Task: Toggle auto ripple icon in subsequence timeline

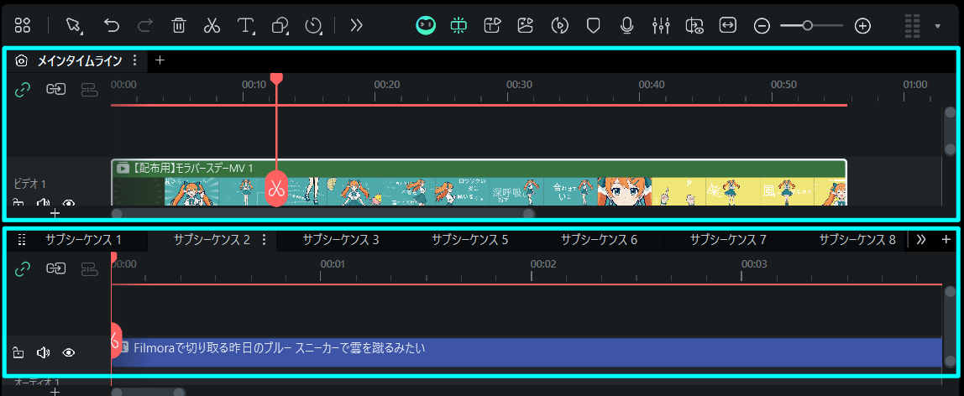Action: click(56, 268)
